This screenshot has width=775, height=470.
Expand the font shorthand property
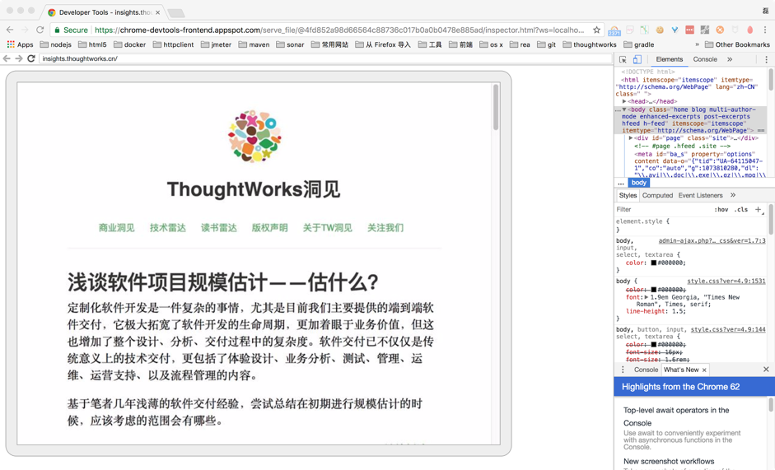click(x=646, y=297)
